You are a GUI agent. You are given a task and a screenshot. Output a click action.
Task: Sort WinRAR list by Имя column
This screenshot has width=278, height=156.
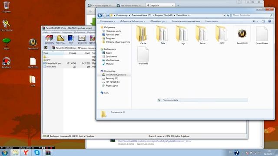click(x=53, y=53)
